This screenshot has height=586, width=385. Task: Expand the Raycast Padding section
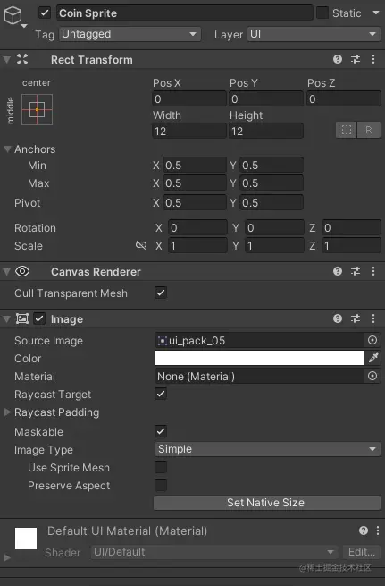7,412
